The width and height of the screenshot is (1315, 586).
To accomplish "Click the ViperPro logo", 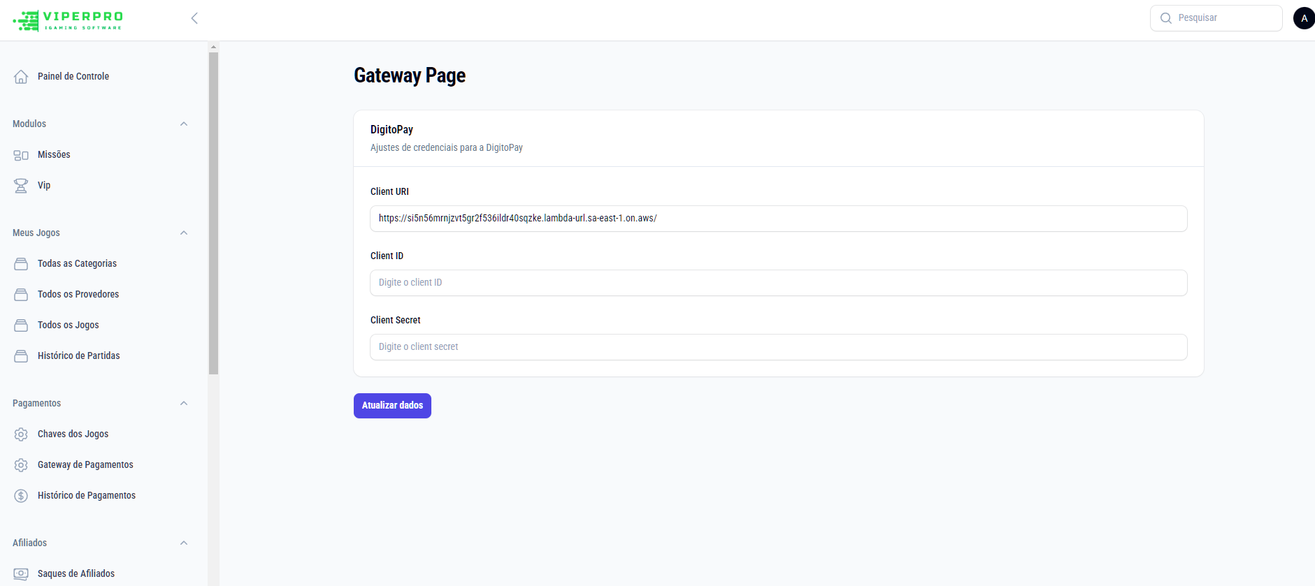I will pyautogui.click(x=68, y=20).
